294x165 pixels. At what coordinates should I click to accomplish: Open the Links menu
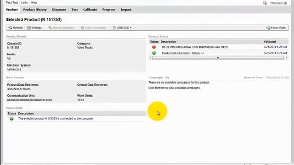click(24, 3)
